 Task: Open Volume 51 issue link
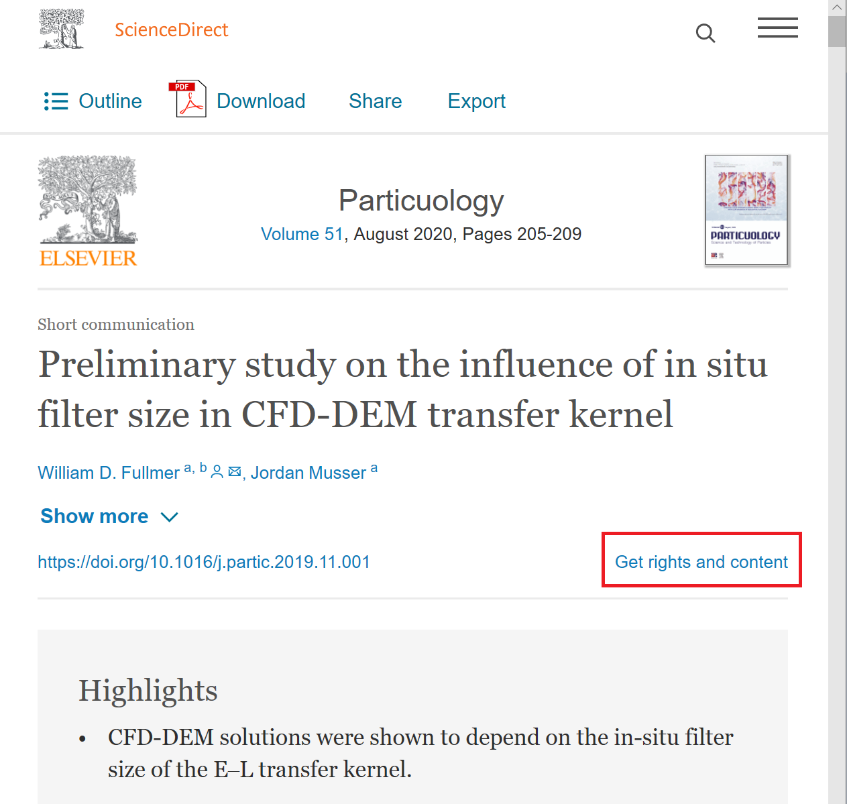point(302,234)
